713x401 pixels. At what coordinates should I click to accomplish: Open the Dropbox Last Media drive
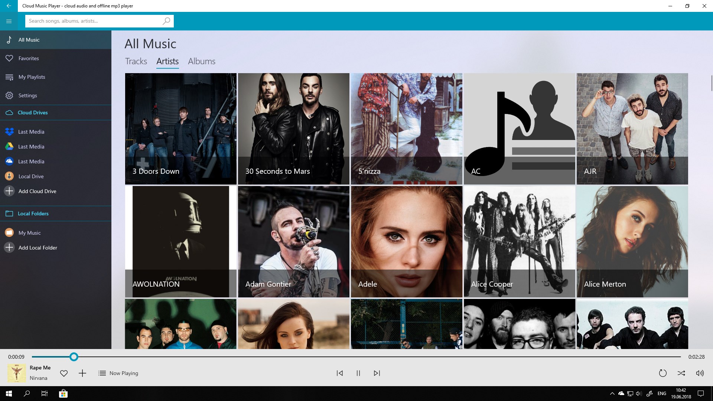[x=31, y=132]
